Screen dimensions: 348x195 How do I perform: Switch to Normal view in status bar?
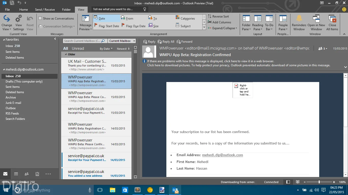click(288, 182)
